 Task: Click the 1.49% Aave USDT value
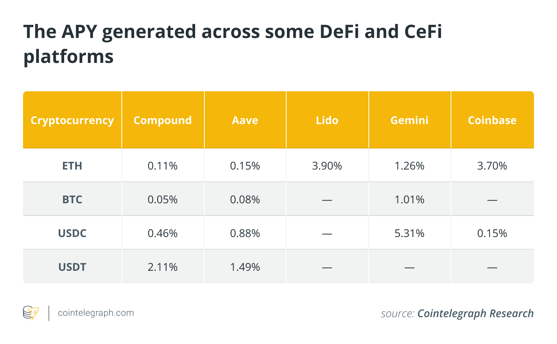click(x=245, y=267)
